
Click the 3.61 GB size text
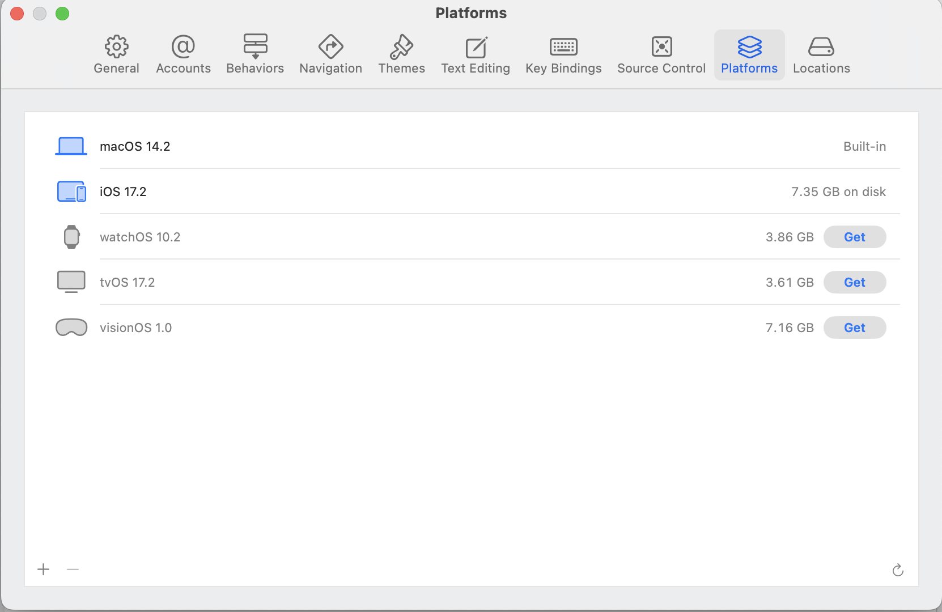[790, 282]
